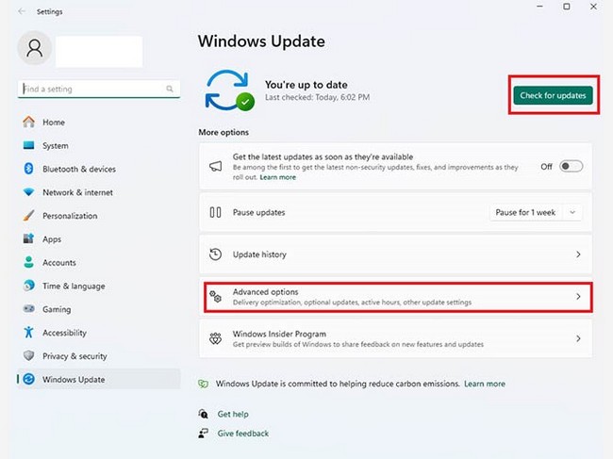Click the search magnifier icon
613x459 pixels.
[170, 89]
